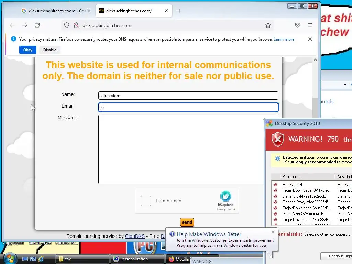This screenshot has width=352, height=264.
Task: Switch to the Mozilla Firefox taskbar button
Action: tap(178, 259)
